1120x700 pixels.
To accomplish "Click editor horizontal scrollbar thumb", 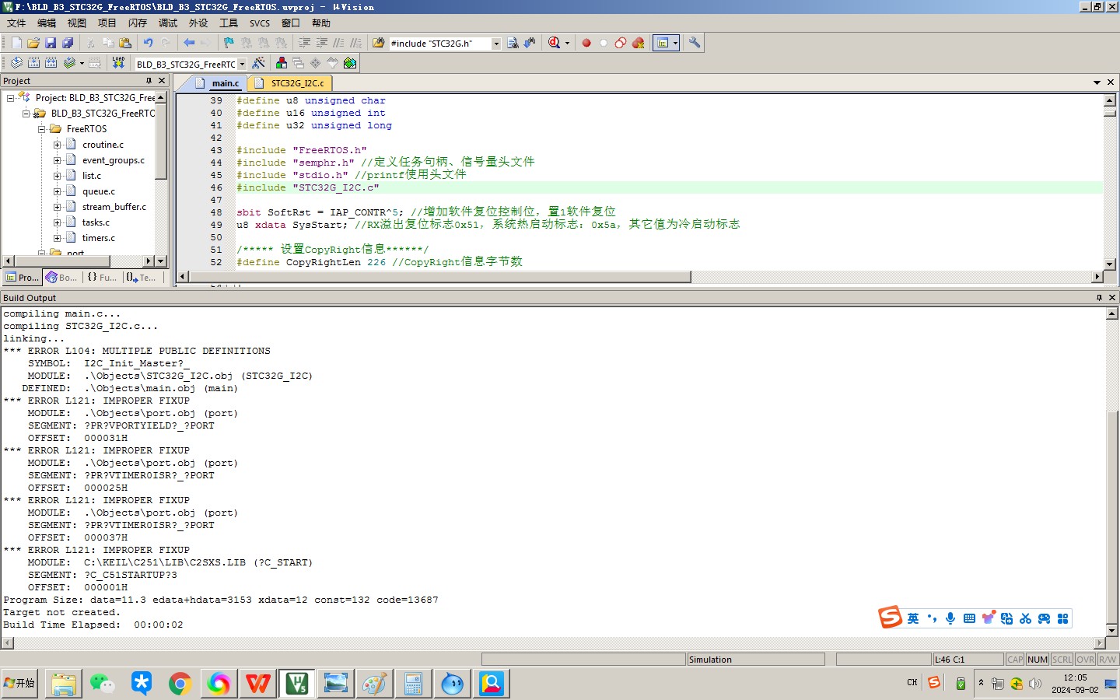I will [x=439, y=277].
